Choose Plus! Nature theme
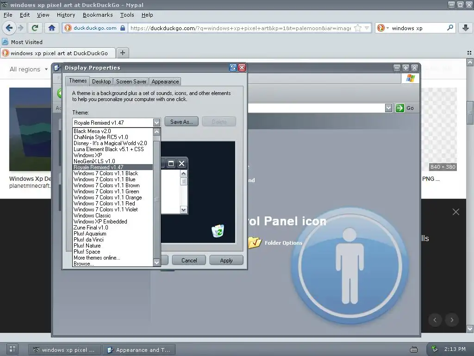Viewport: 474px width, 356px height. [x=113, y=246]
